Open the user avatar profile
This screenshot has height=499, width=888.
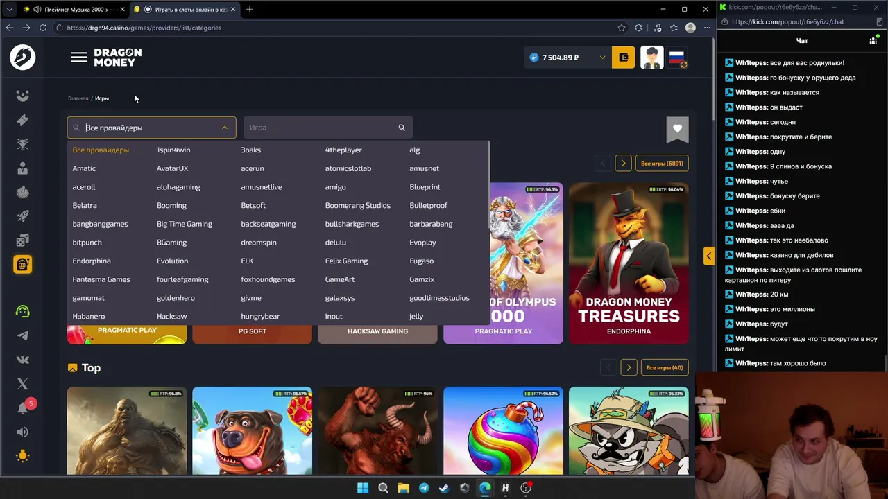coord(652,58)
